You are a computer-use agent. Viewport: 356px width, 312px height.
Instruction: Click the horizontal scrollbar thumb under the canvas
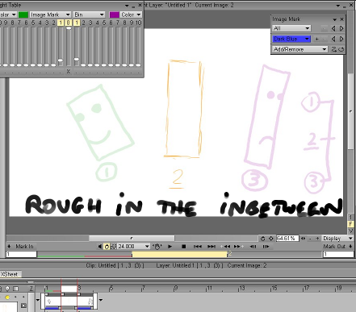132,238
